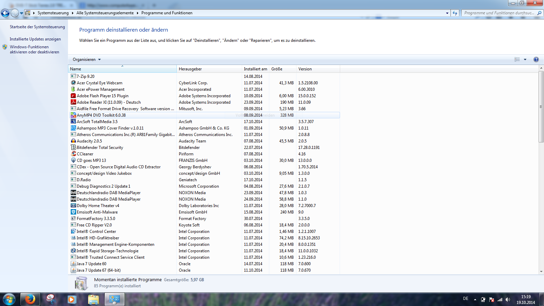Click the Acer Crystal Eye Webcam icon
The height and width of the screenshot is (306, 544).
tap(73, 83)
